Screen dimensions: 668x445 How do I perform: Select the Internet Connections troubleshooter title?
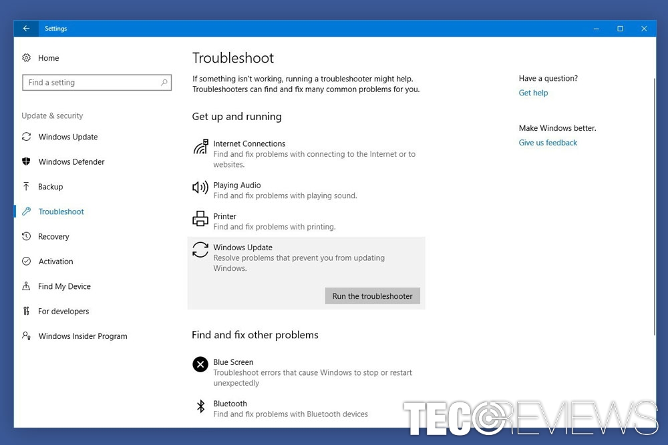click(x=249, y=143)
